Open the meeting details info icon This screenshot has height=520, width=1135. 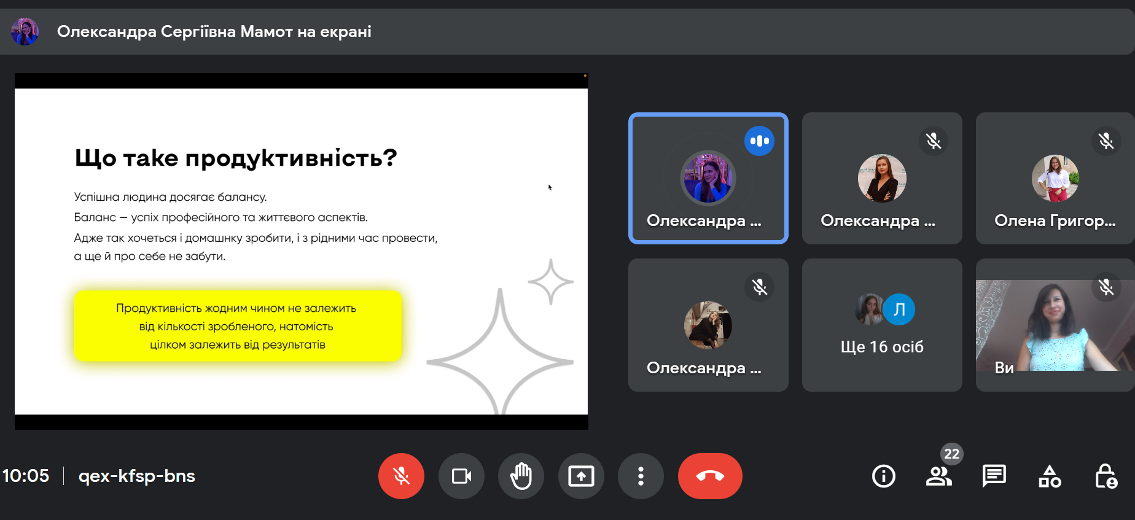coord(883,476)
